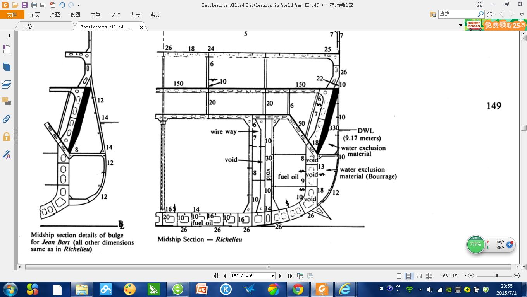Print the document using the printer icon
The image size is (527, 297).
[34, 5]
